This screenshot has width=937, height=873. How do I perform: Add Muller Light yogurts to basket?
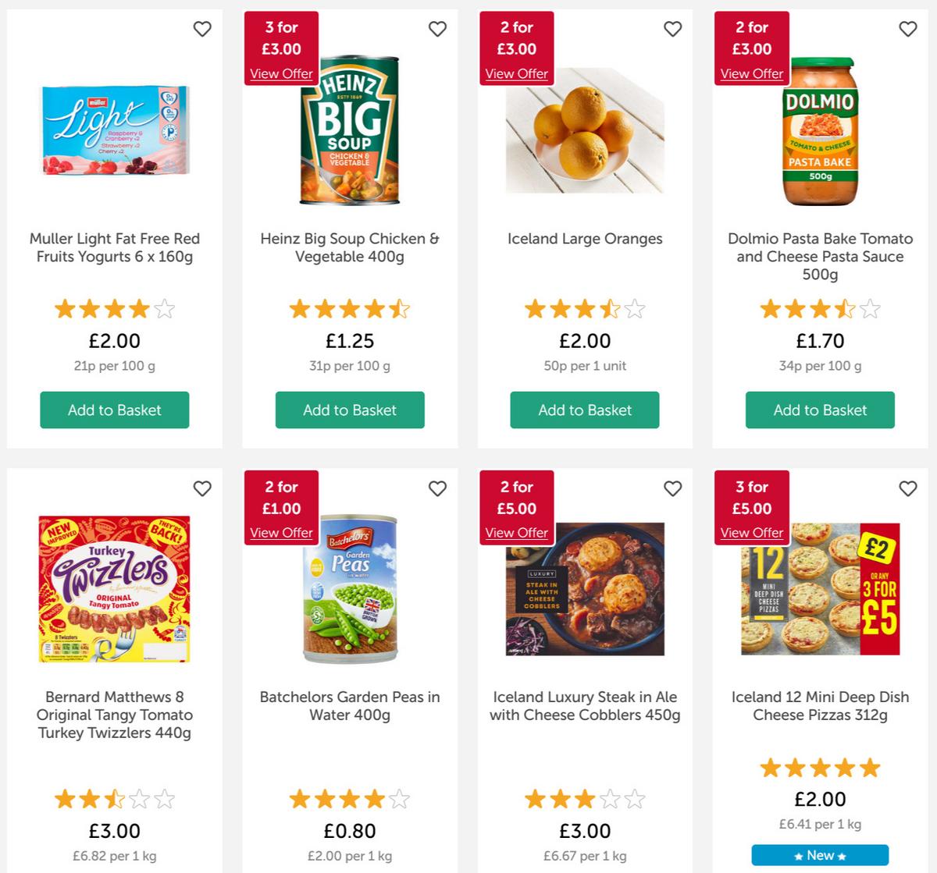(114, 410)
